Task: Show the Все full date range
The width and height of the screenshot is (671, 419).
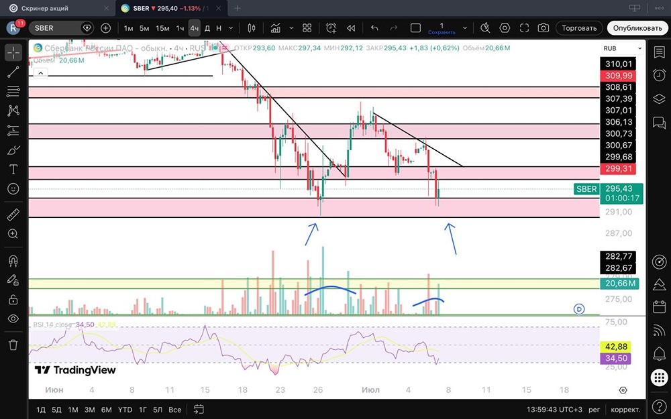Action: [174, 410]
